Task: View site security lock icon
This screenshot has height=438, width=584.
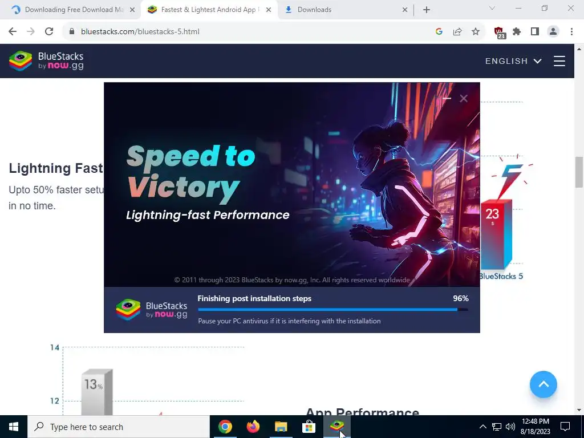Action: pyautogui.click(x=72, y=32)
